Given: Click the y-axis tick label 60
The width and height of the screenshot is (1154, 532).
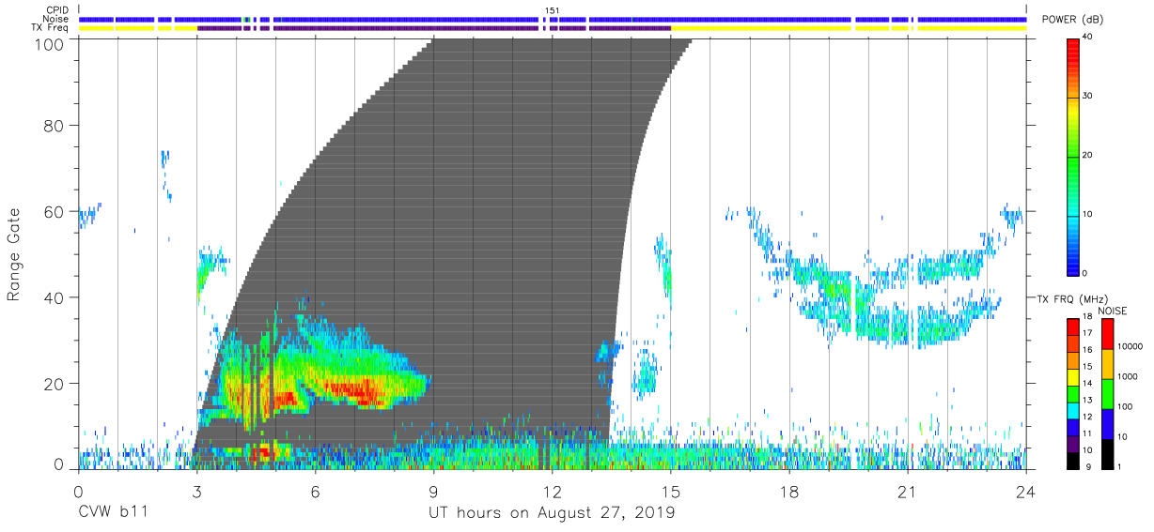Looking at the screenshot, I should tap(55, 211).
